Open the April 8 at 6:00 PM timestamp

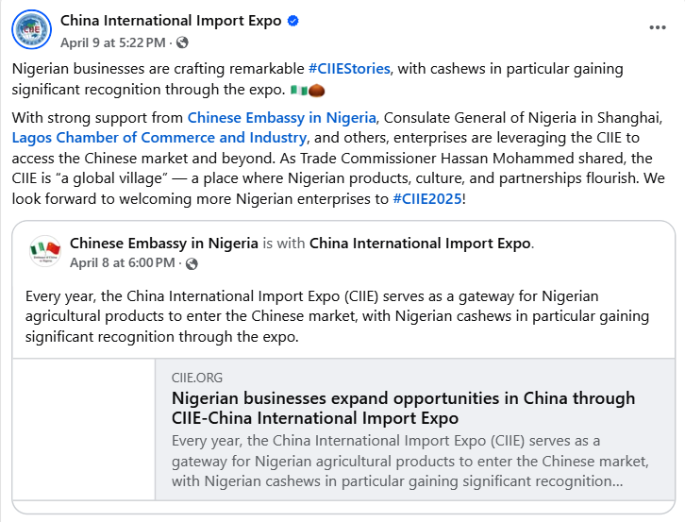(123, 262)
